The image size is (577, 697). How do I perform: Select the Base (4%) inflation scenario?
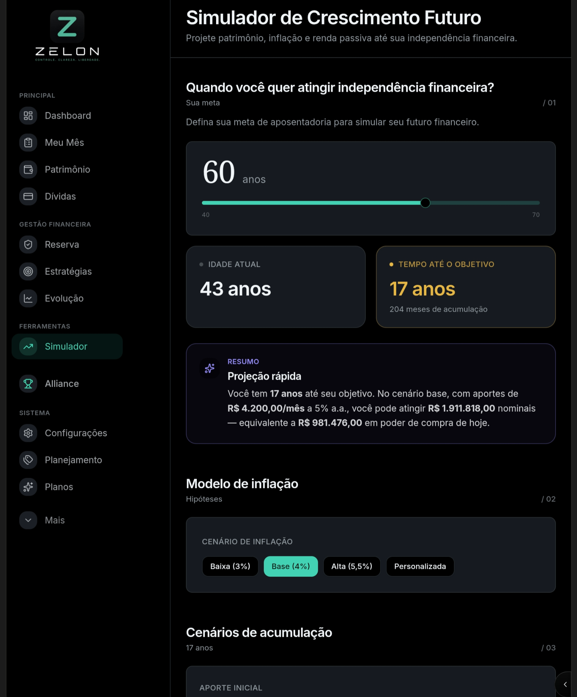tap(290, 566)
